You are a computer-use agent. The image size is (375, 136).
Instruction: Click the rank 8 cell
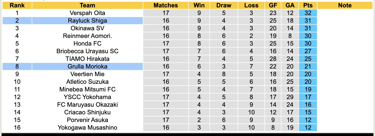point(17,66)
